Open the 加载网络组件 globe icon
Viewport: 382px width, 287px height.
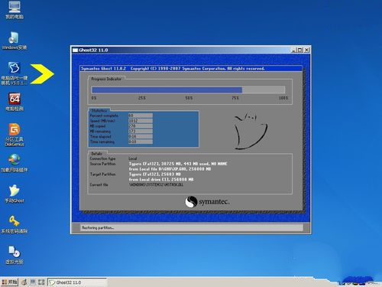pos(15,163)
